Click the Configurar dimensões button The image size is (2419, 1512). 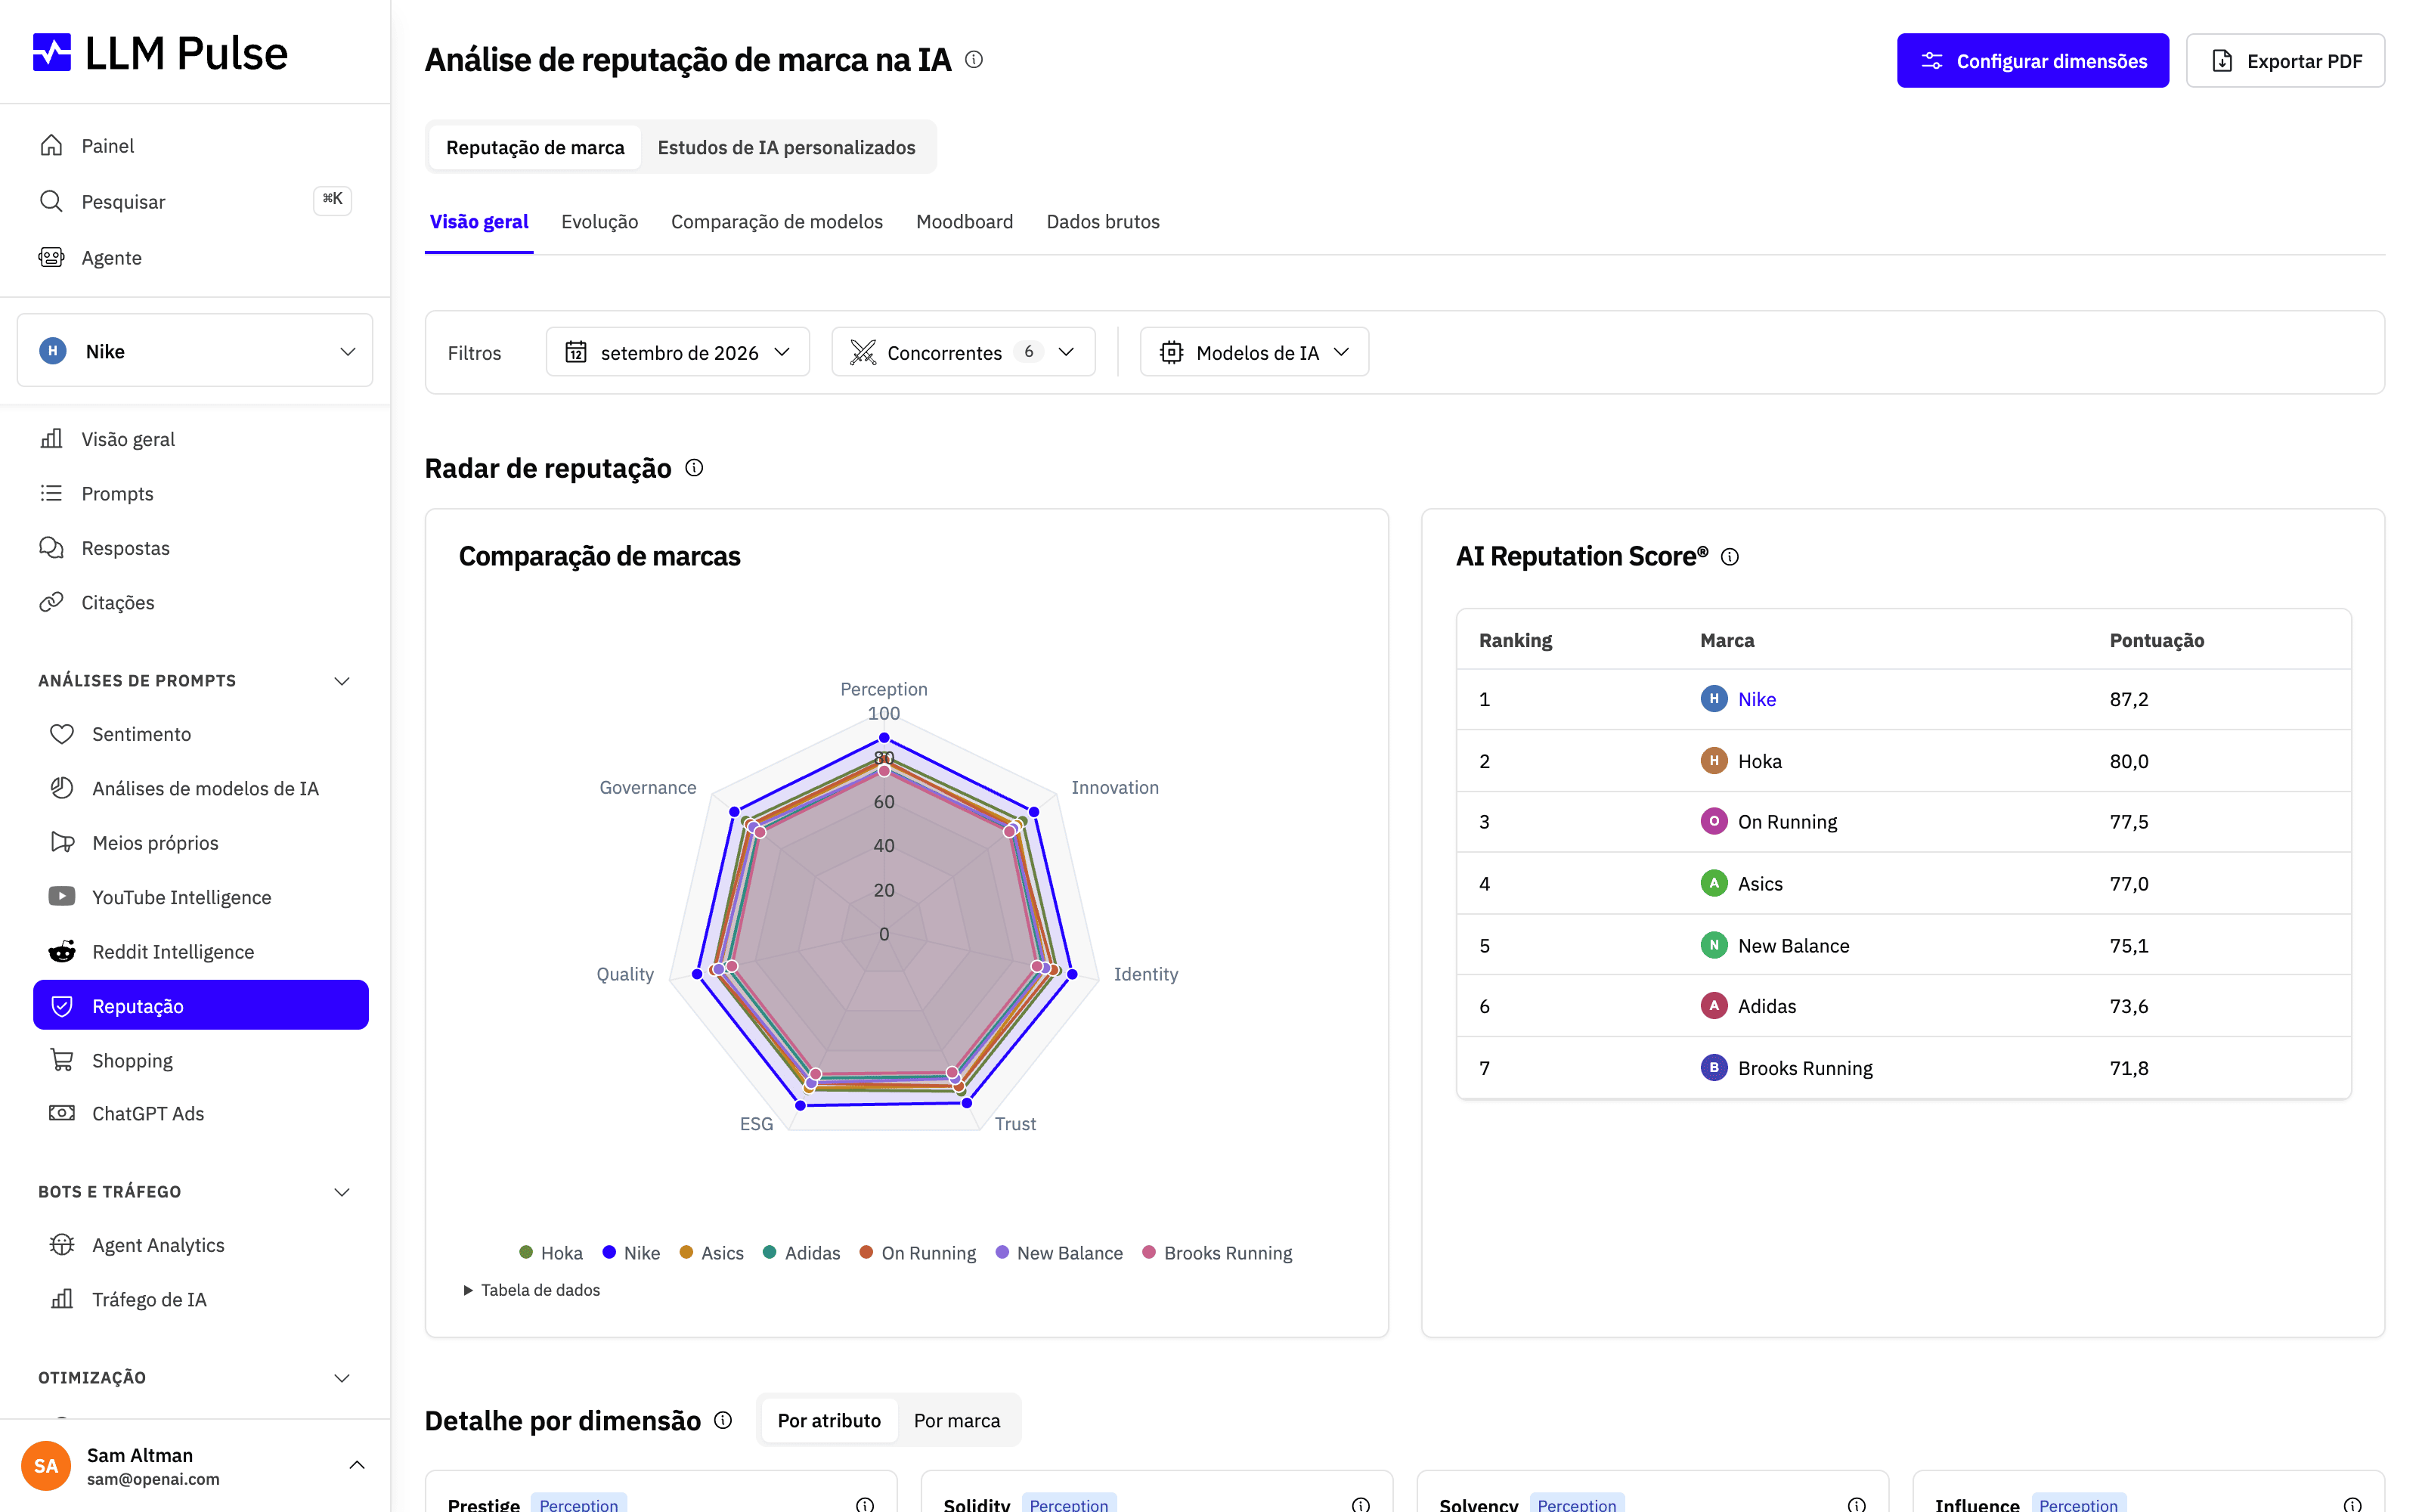click(2032, 60)
